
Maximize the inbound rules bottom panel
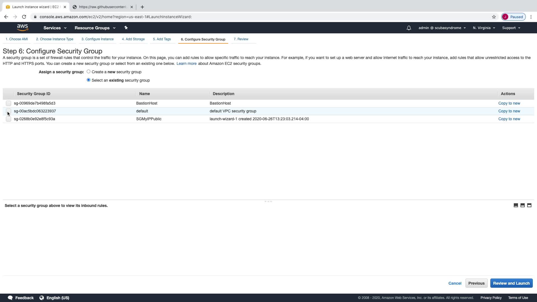pyautogui.click(x=529, y=206)
